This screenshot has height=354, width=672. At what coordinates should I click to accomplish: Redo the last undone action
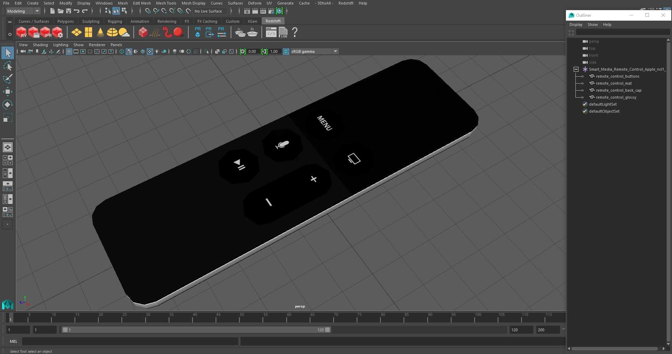click(85, 11)
